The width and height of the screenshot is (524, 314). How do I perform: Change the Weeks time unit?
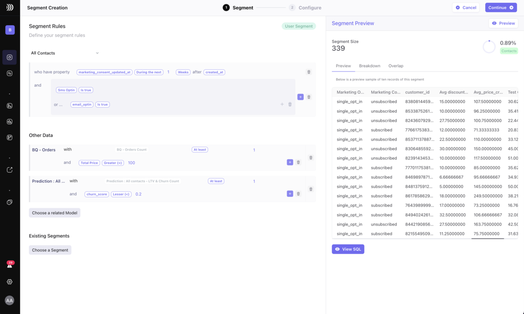pyautogui.click(x=183, y=72)
